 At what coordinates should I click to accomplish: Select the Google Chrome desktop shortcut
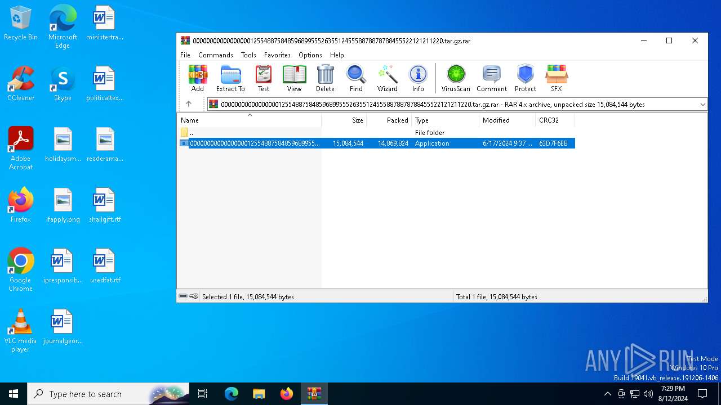click(21, 270)
